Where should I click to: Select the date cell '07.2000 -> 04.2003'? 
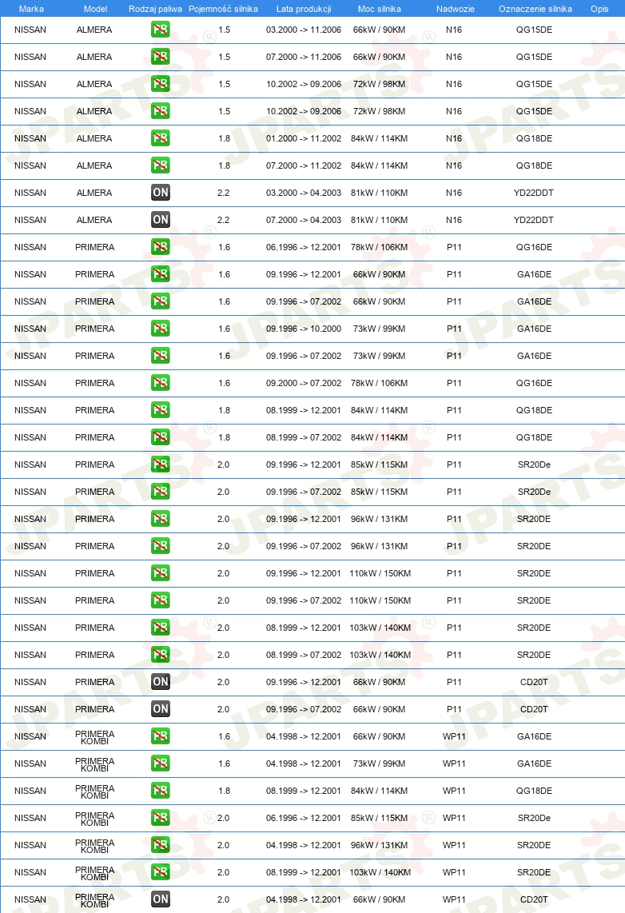304,220
